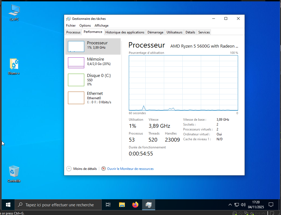Click the search box in the taskbar
281x215 pixels.
pyautogui.click(x=58, y=205)
